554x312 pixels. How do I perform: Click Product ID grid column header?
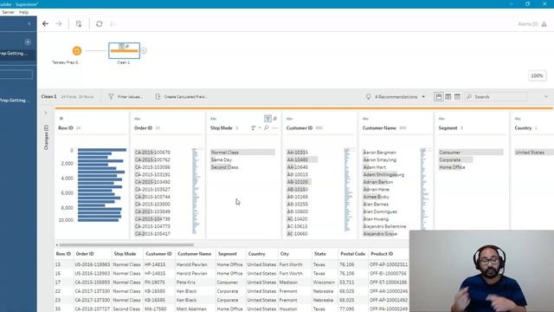coord(382,254)
